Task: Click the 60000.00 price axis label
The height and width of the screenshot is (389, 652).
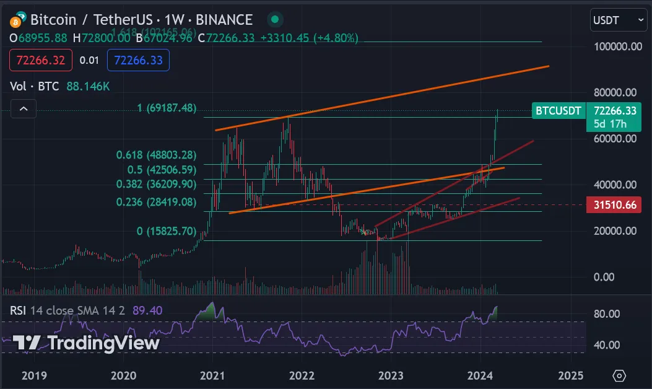Action: click(x=615, y=139)
